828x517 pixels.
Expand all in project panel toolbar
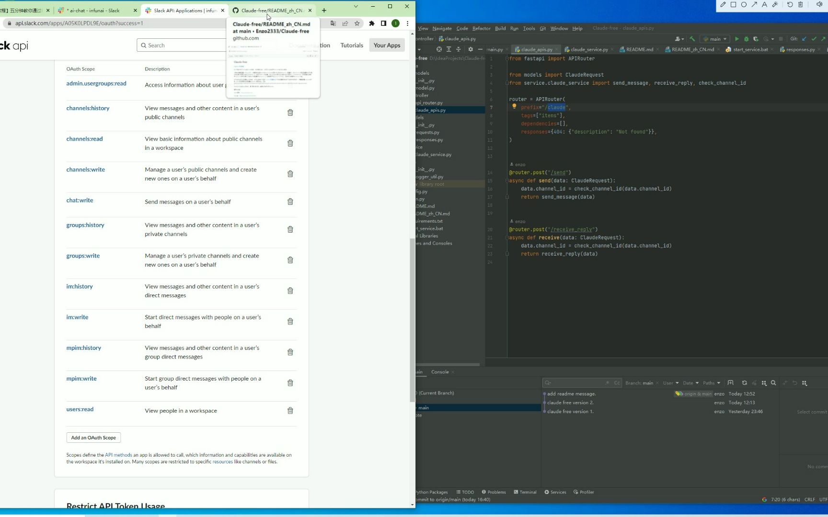tap(448, 49)
